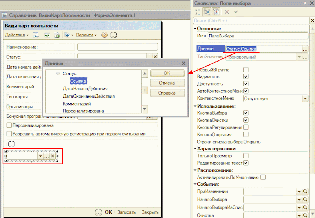
Task: Select ДатаНачалаДействия in Данные list
Action: coord(85,89)
